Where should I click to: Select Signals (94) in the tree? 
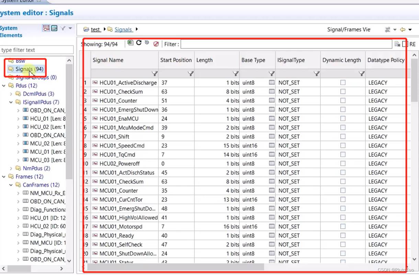29,69
